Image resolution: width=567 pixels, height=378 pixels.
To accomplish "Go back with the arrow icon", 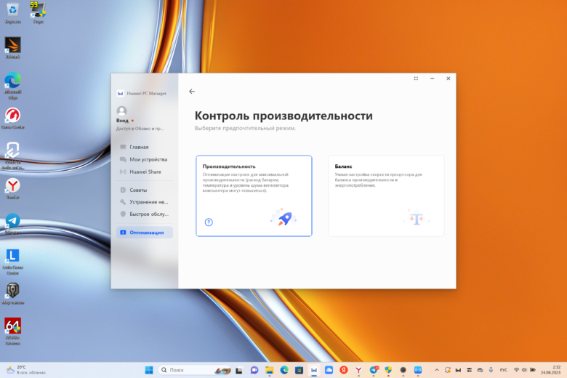I will pos(192,92).
